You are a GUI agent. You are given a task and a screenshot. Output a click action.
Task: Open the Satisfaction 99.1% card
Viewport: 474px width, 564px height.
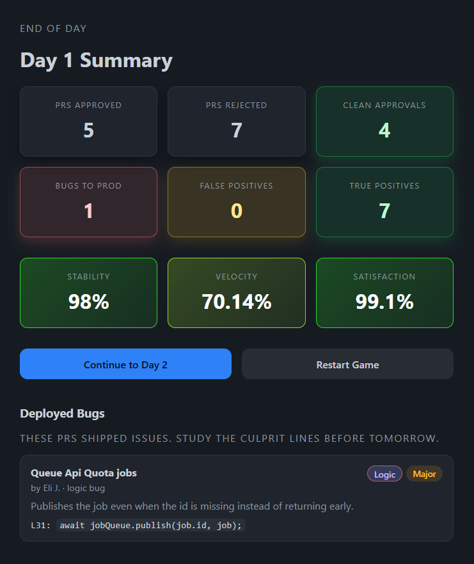[384, 293]
